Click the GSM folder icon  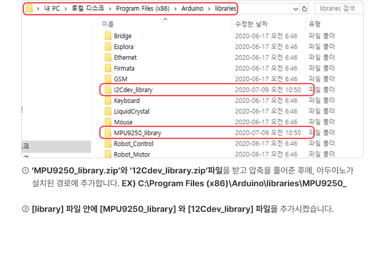tap(108, 79)
